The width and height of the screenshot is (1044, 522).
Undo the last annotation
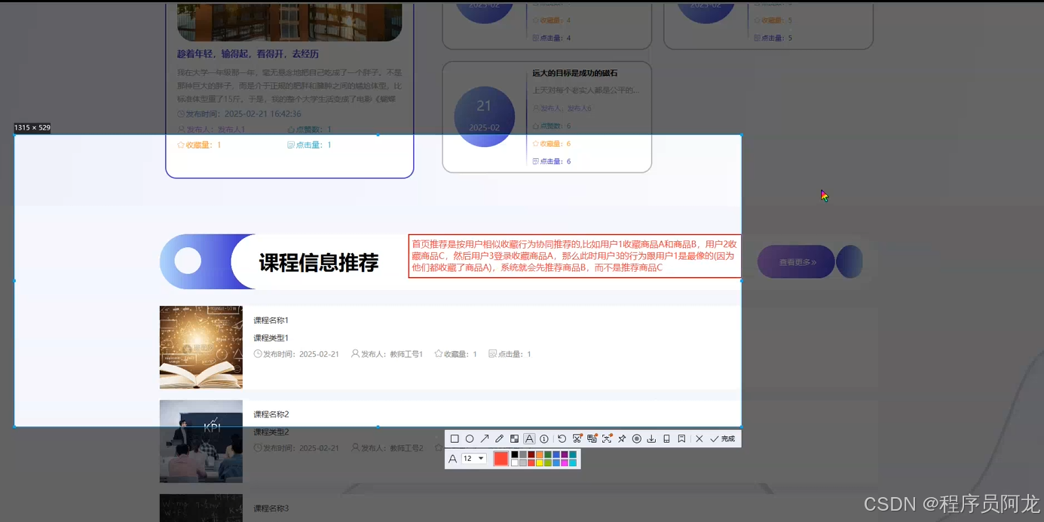(x=562, y=438)
